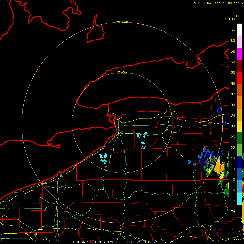Select the dark green legend swatch
Image resolution: width=244 pixels, height=244 pixels.
(x=239, y=138)
